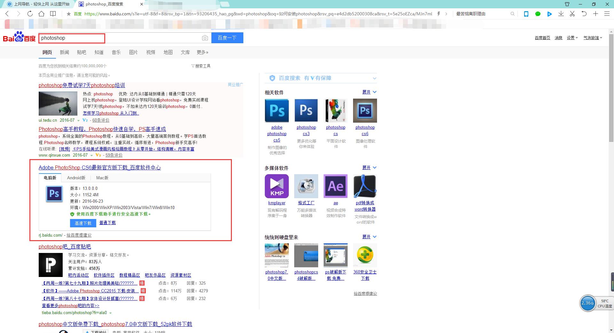The image size is (614, 333).
Task: Open the 气泡旅馆 account dropdown
Action: 593,38
